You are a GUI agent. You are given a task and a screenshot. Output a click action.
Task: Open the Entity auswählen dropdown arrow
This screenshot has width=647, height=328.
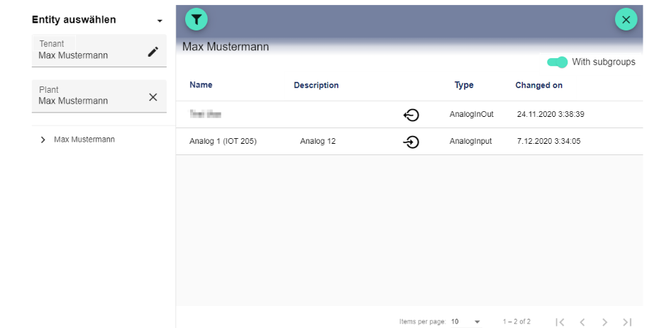[x=160, y=21]
